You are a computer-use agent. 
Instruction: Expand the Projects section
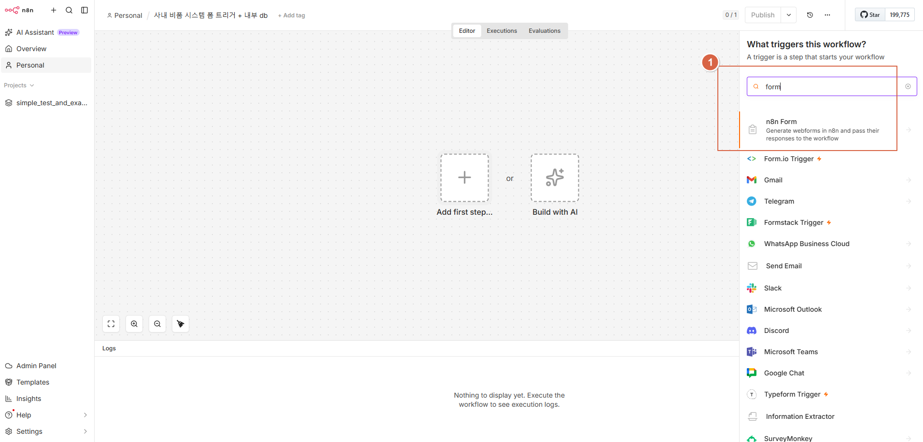[19, 85]
